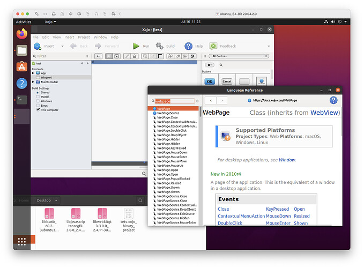Click the Feedback icon in toolbar
364x268 pixels.
click(213, 46)
